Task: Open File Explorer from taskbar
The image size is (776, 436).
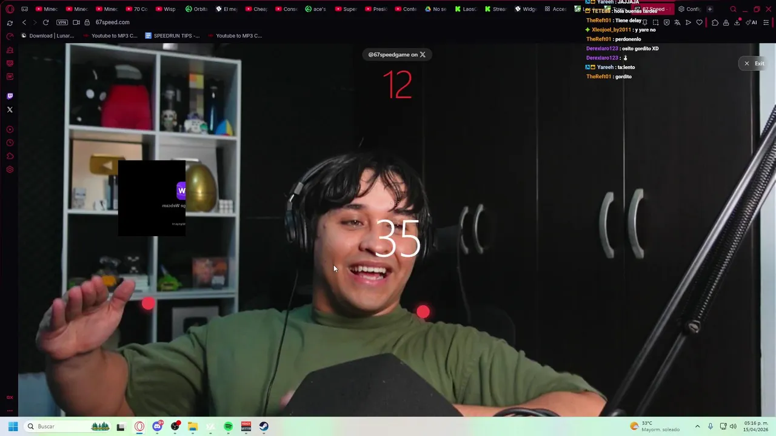Action: 193,426
